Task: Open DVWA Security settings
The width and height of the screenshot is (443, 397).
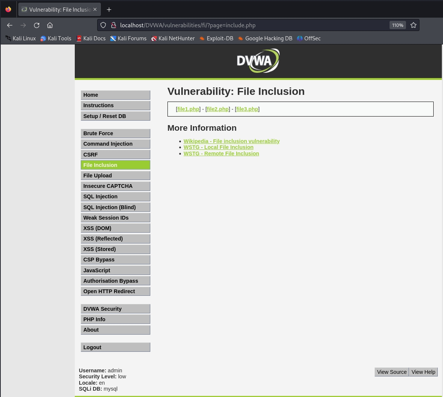Action: (x=115, y=309)
